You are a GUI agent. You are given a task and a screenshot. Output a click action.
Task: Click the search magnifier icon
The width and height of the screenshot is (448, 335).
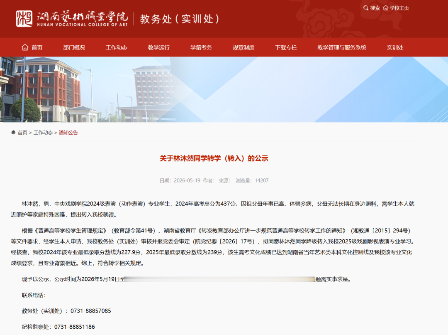click(366, 8)
